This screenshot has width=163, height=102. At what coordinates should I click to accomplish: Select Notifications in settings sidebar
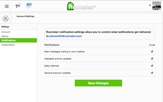pos(18,40)
